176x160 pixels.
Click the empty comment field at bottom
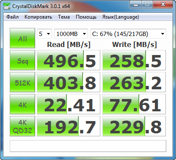tap(88, 146)
